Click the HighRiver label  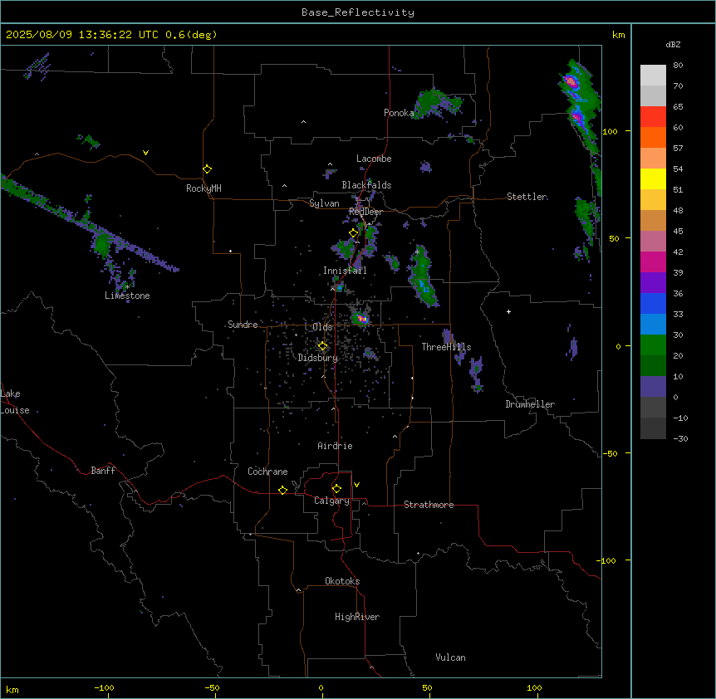pos(357,617)
